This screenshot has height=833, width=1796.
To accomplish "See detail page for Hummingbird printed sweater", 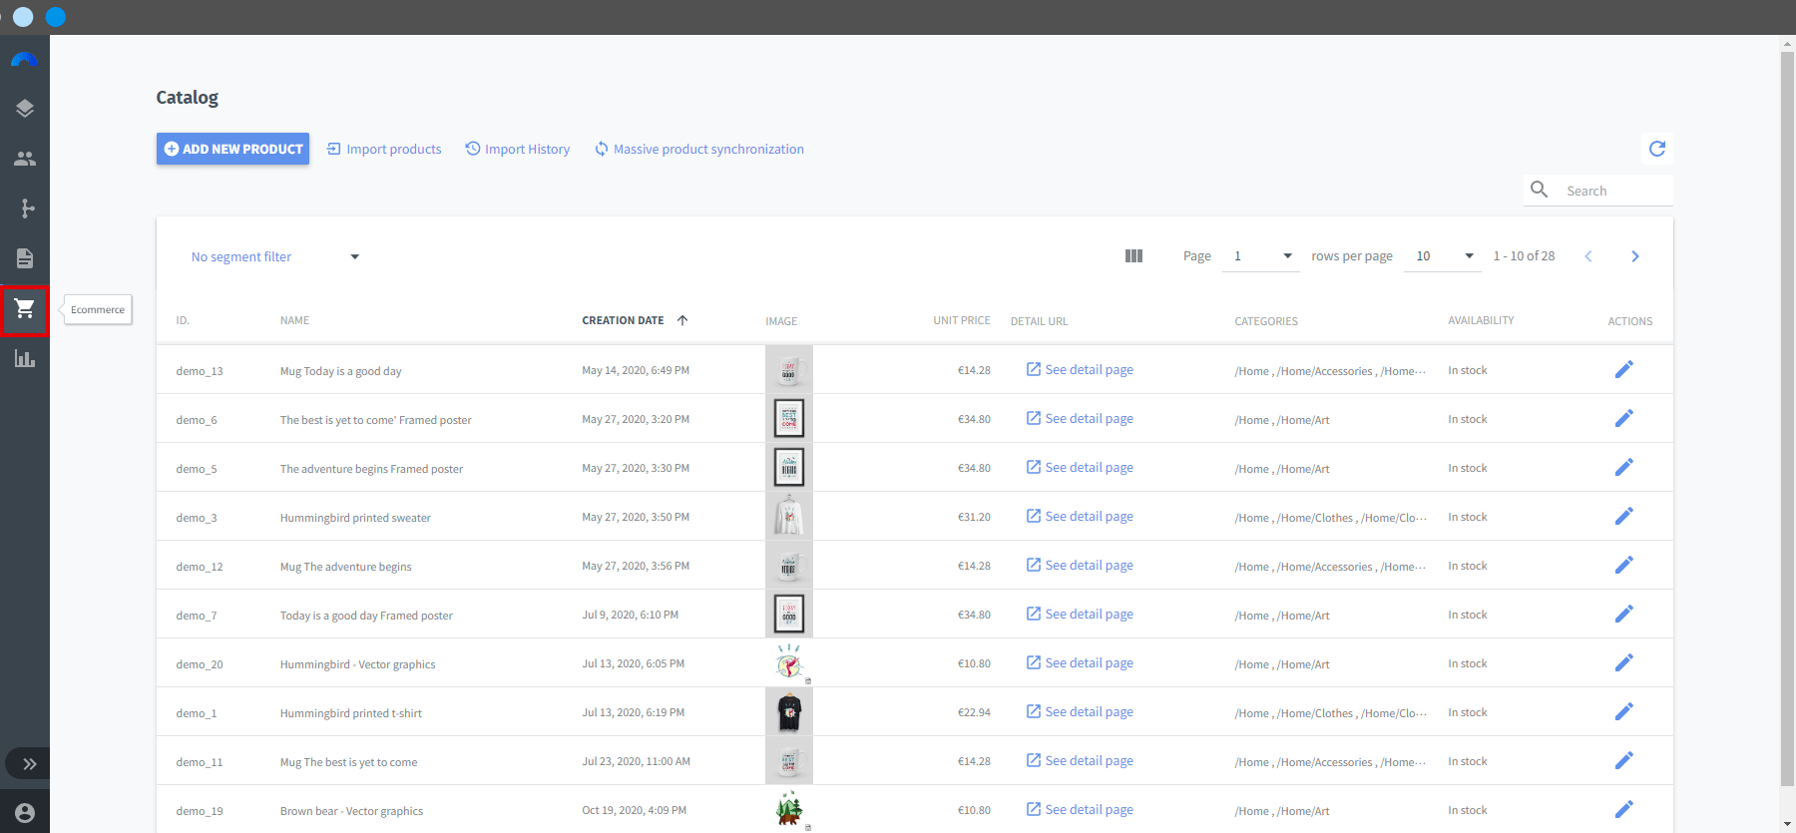I will coord(1080,516).
